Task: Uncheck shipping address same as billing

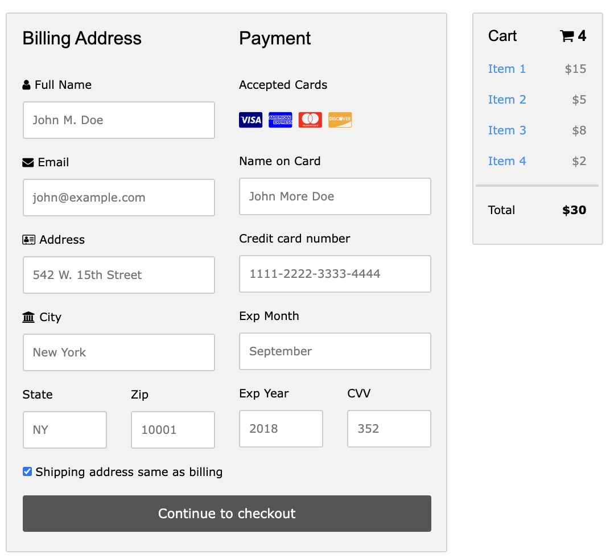Action: click(27, 471)
